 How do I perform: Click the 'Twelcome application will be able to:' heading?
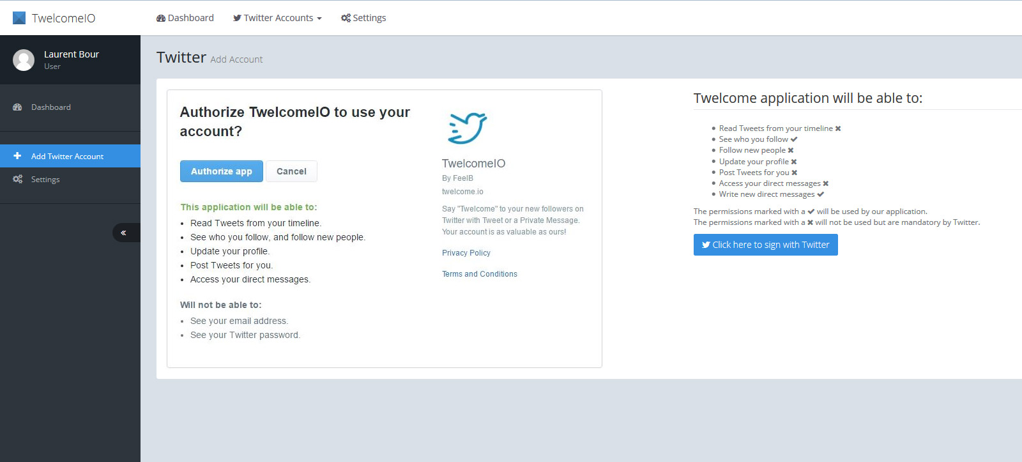(808, 98)
